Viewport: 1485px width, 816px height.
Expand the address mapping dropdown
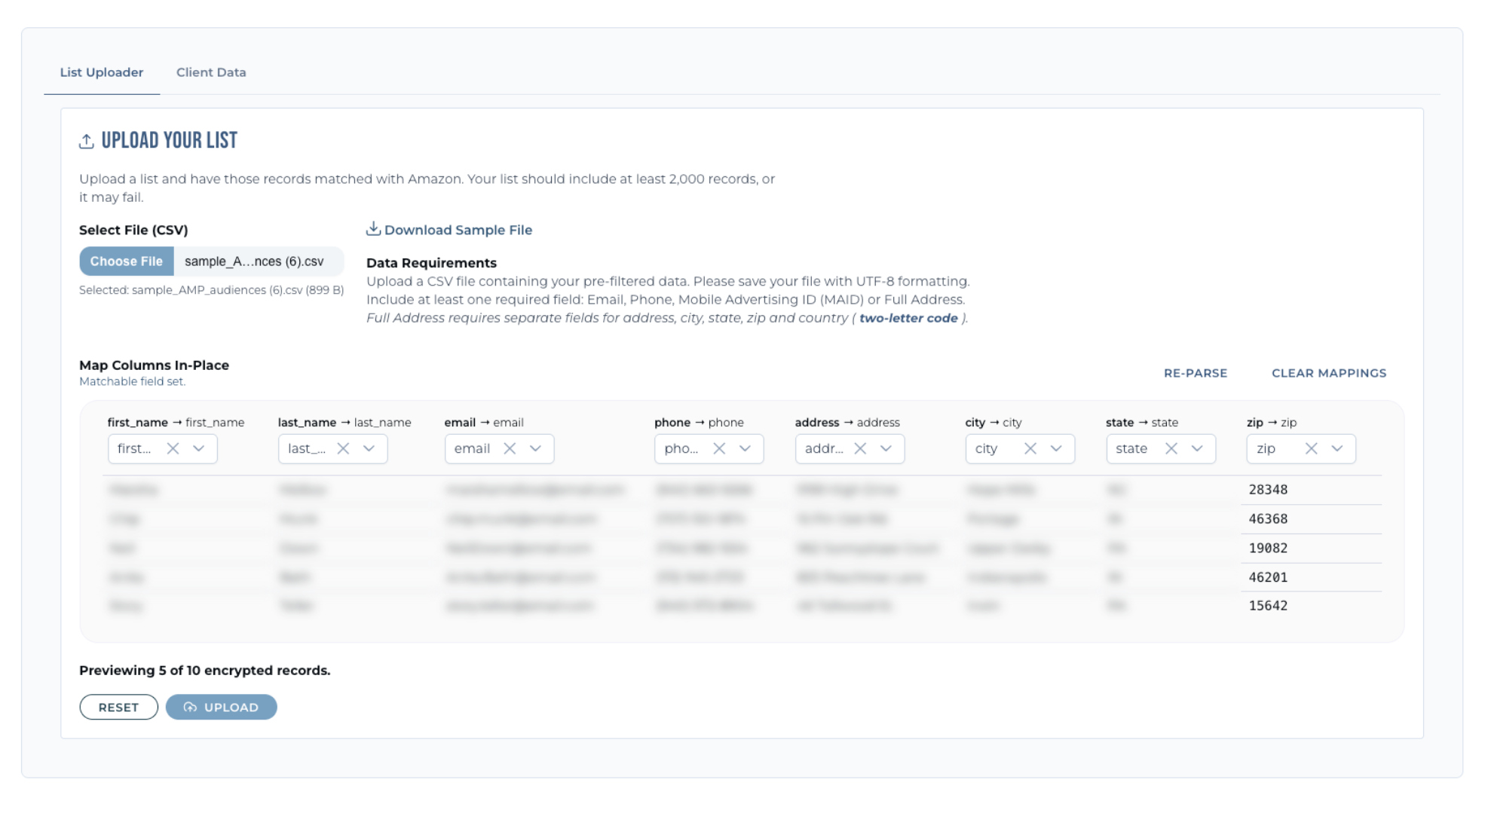(886, 448)
